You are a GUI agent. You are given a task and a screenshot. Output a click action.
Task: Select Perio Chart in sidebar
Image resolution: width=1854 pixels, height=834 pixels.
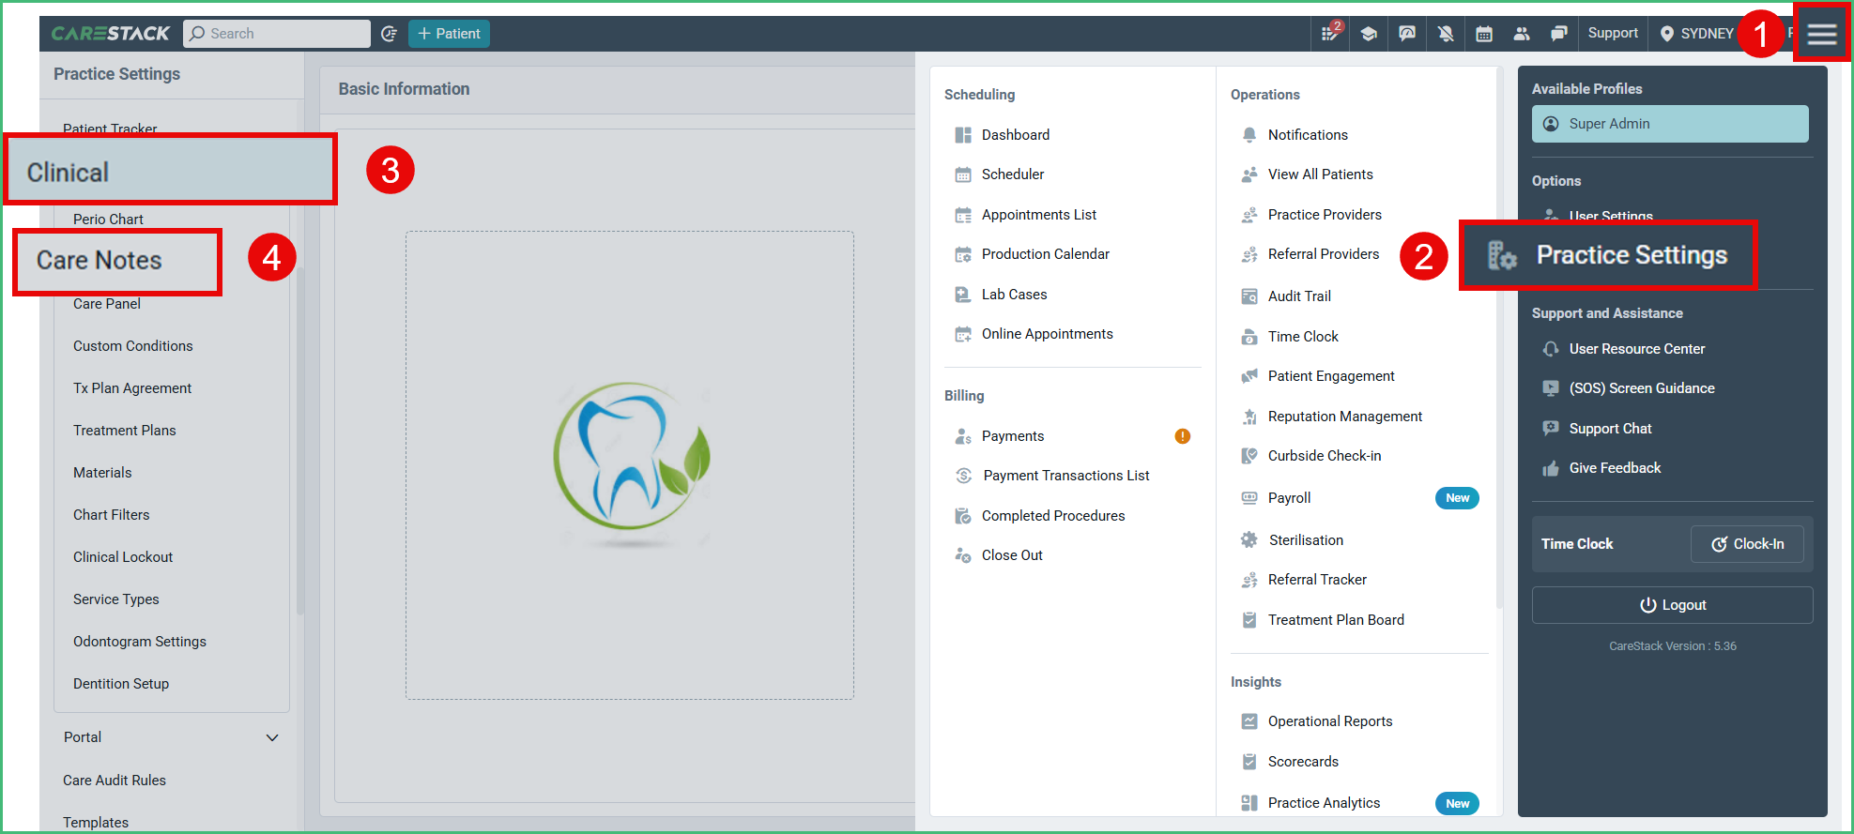108,220
